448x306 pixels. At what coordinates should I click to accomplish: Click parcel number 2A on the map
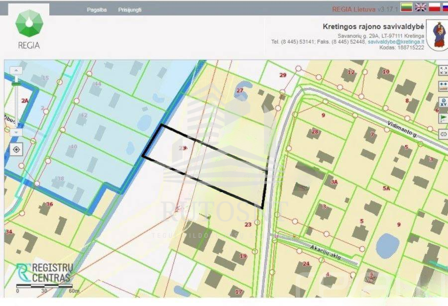(x=25, y=101)
